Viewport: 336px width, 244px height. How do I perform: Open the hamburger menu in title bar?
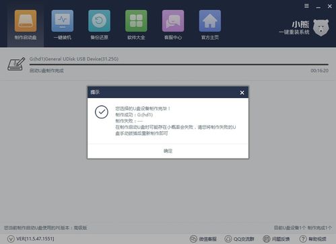pyautogui.click(x=306, y=6)
